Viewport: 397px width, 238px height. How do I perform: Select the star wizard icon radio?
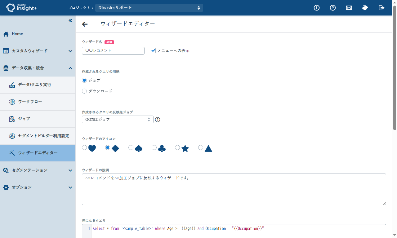pos(177,148)
